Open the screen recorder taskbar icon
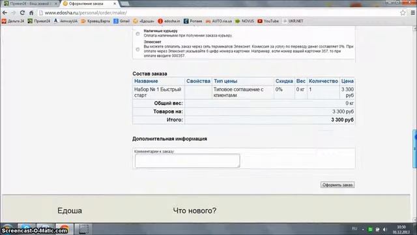Screen dimensions: 417x235 point(83,229)
